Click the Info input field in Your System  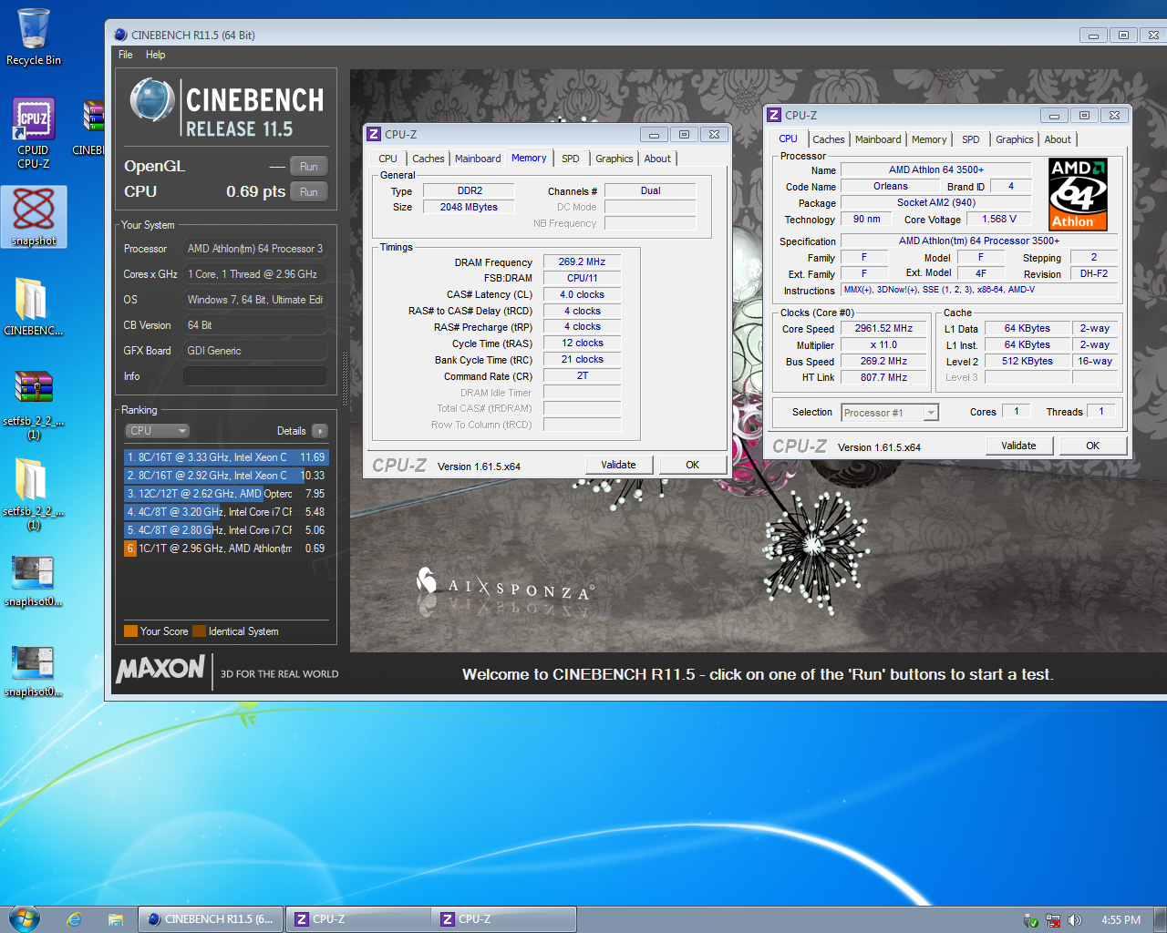[x=255, y=376]
